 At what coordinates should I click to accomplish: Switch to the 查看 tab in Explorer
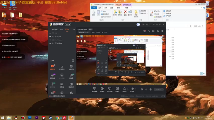(x=112, y=8)
